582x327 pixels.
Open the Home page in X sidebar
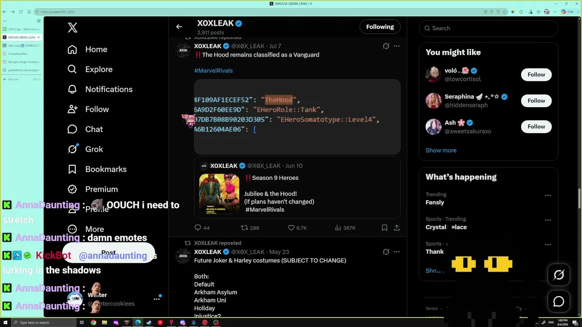(88, 50)
